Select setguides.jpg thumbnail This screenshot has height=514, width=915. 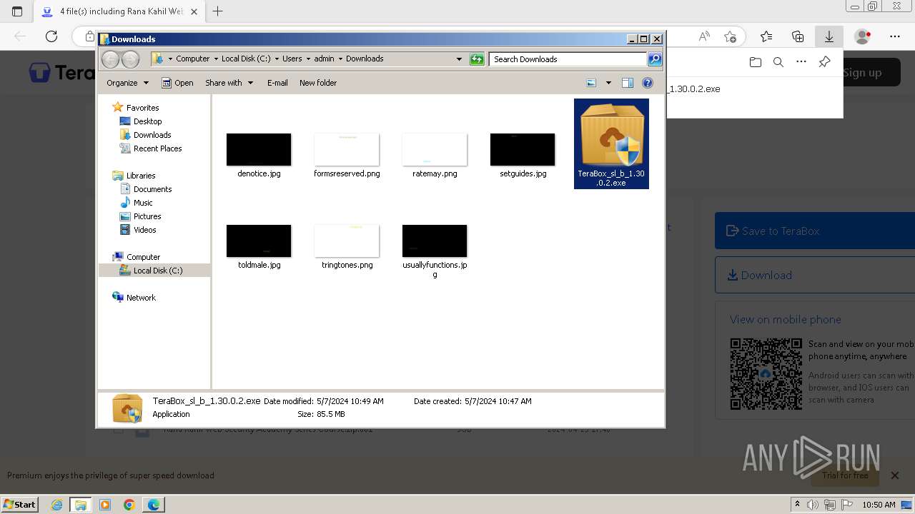click(x=523, y=149)
